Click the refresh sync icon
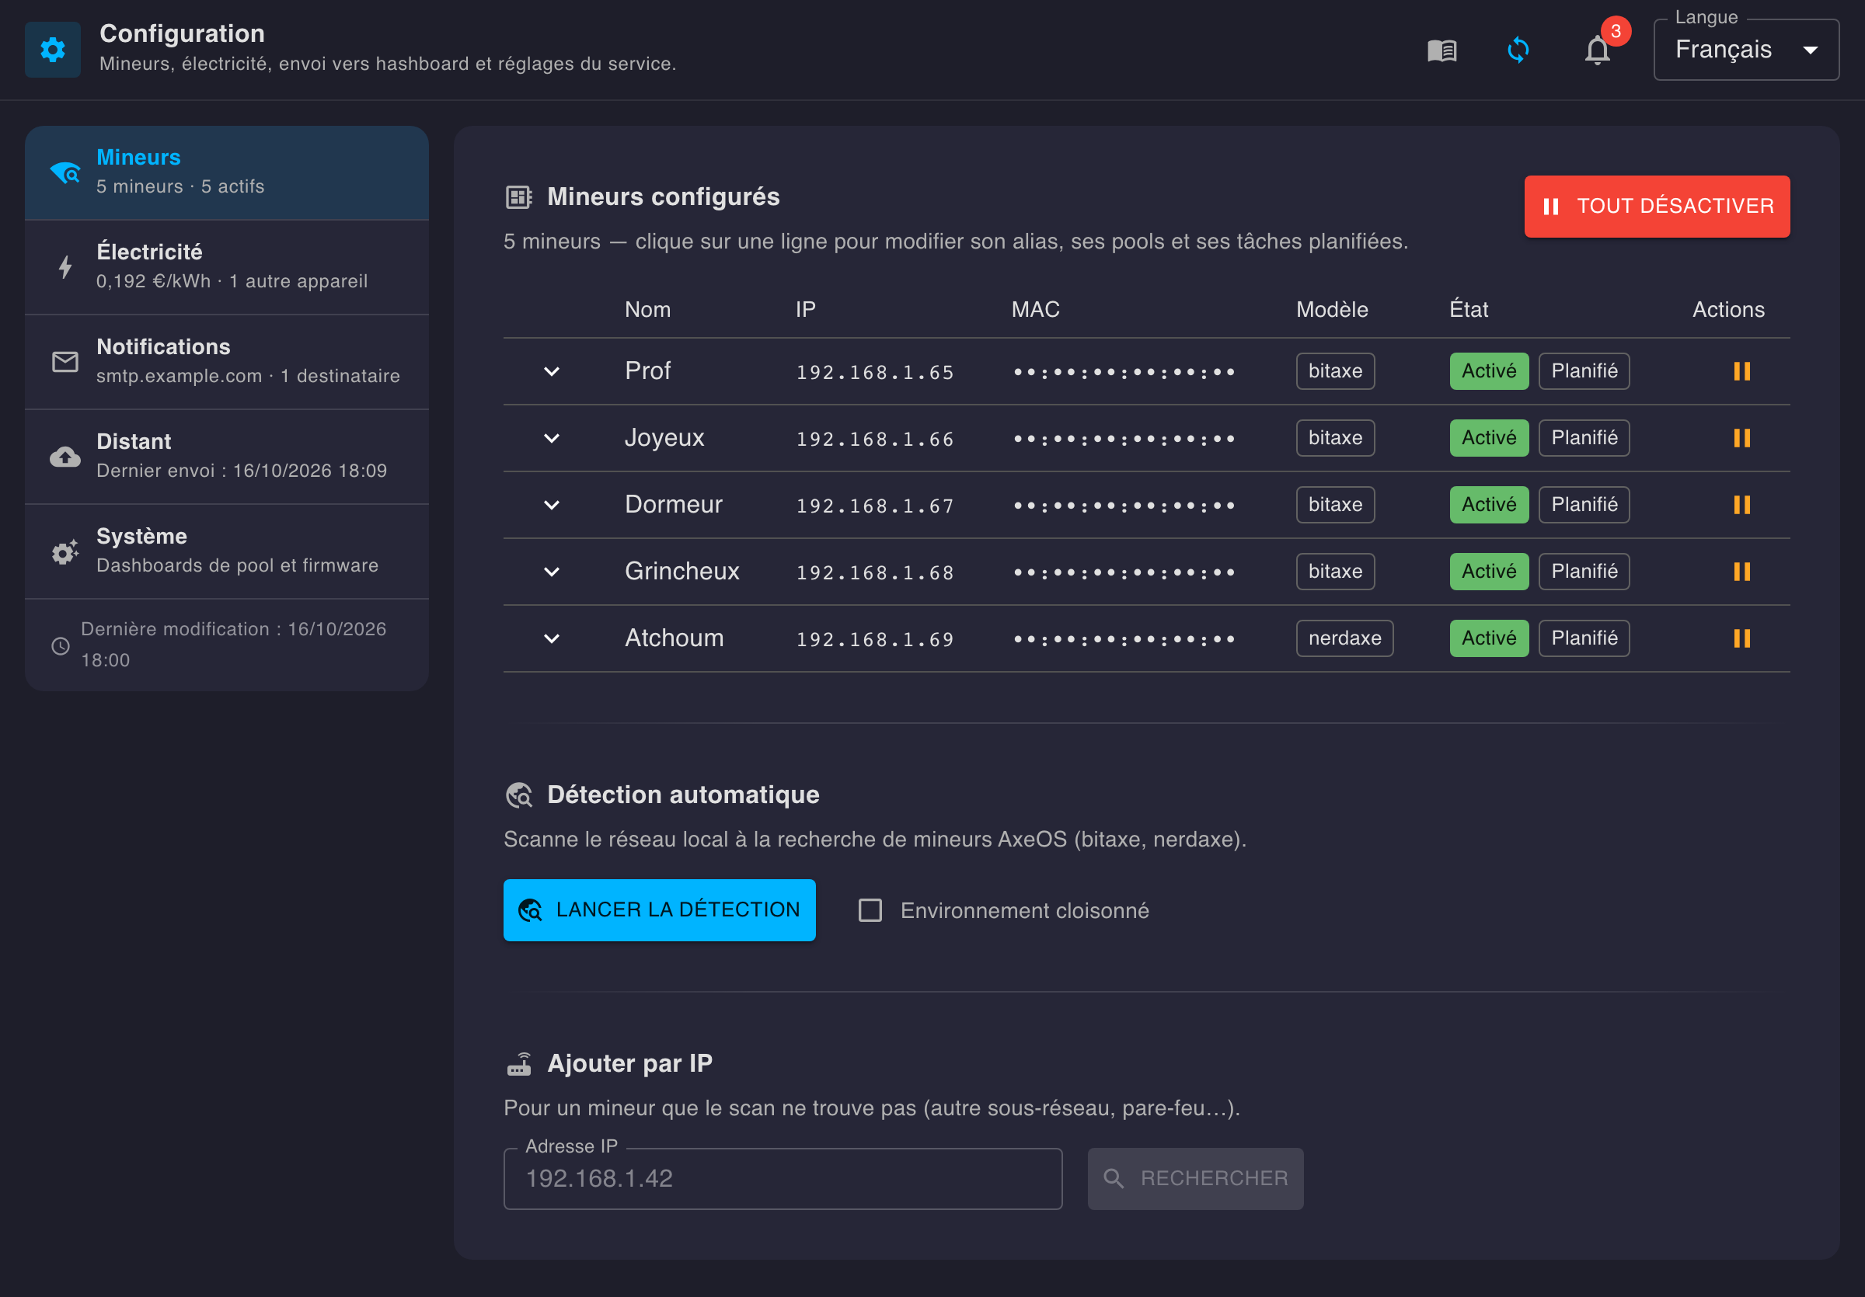The width and height of the screenshot is (1865, 1297). point(1518,50)
